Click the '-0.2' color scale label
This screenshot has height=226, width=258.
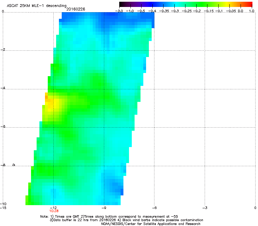click(197, 11)
